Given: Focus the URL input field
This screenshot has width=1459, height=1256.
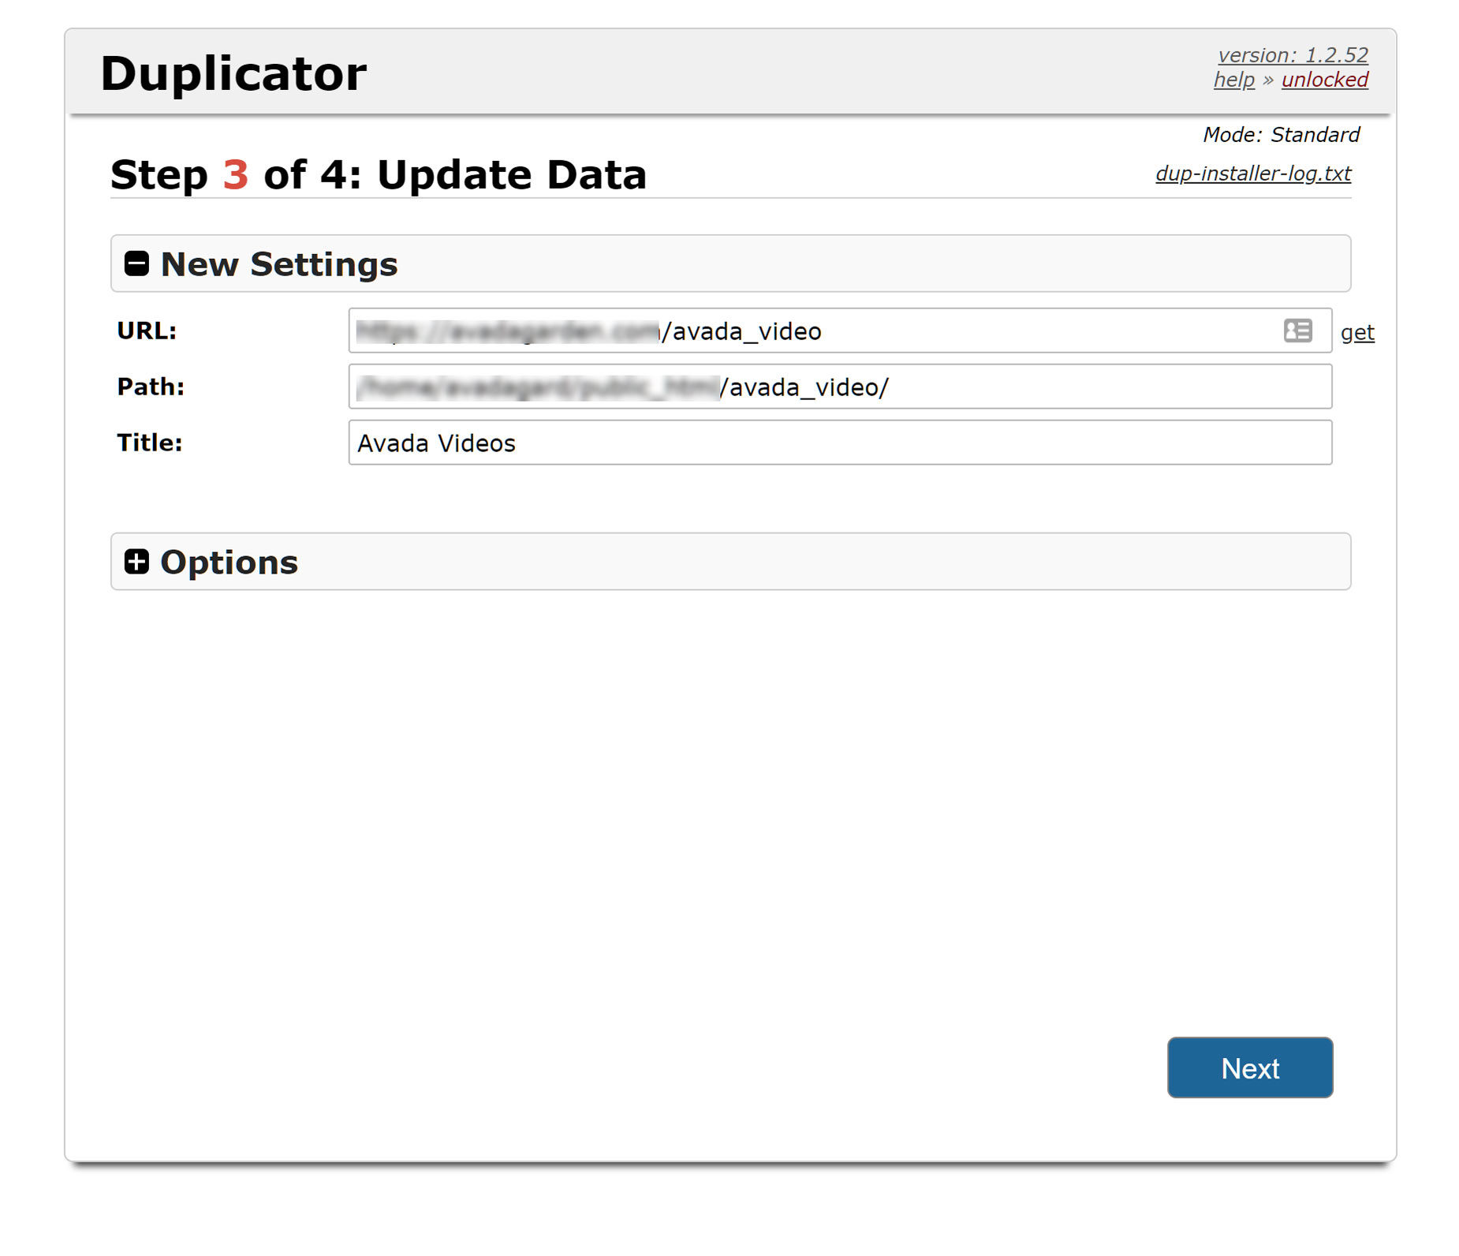Looking at the screenshot, I should click(x=840, y=331).
